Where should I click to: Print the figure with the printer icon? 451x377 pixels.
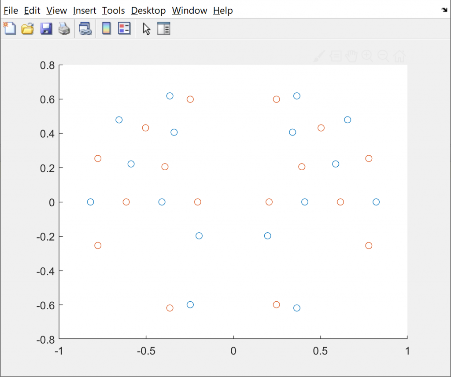[x=64, y=29]
